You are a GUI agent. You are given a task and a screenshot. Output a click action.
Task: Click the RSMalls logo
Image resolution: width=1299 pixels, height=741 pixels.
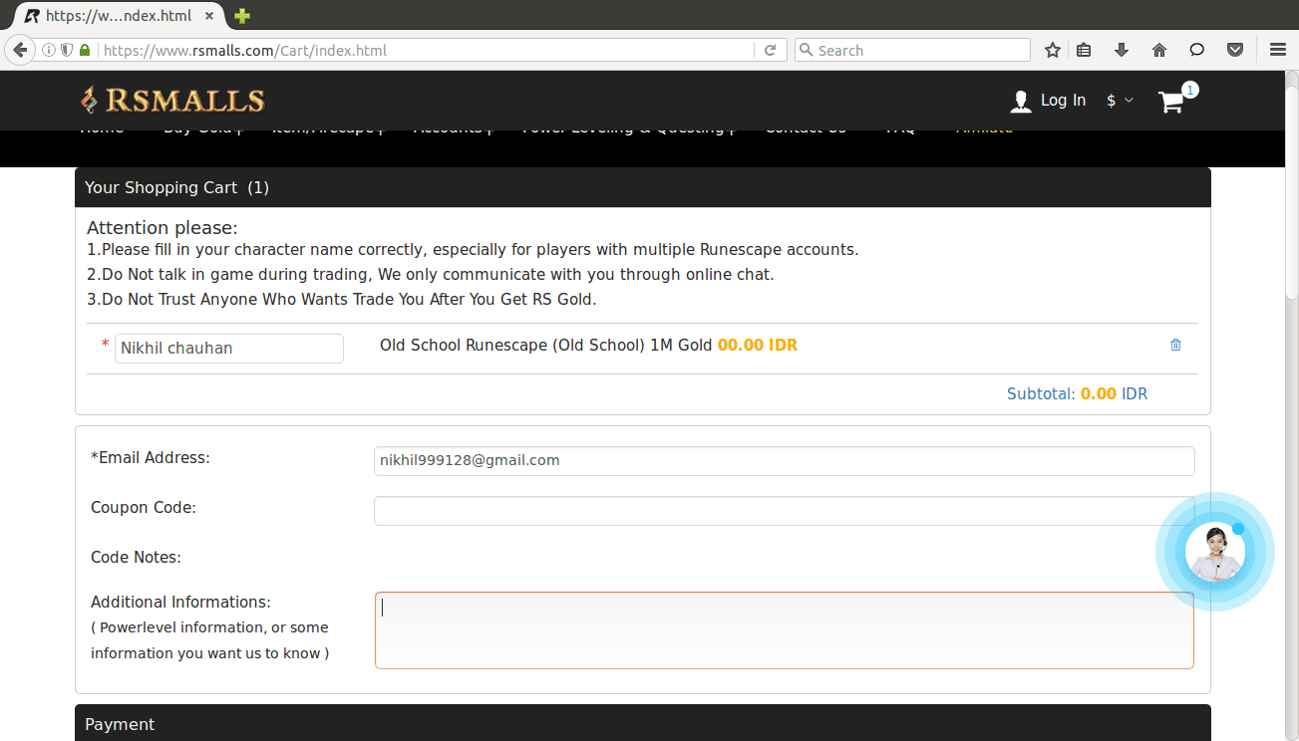pos(171,100)
